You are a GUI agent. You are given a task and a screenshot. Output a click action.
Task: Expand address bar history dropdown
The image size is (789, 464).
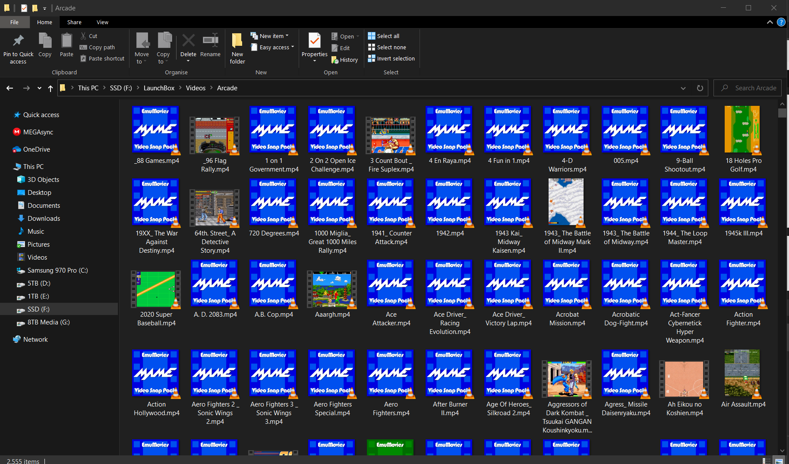pos(683,88)
